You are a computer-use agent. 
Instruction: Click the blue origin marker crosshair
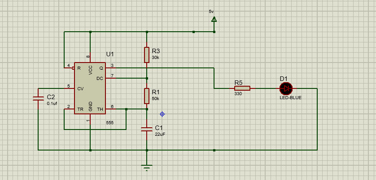(162, 114)
